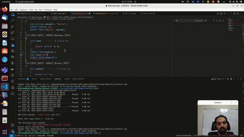Close the find widget
Screen dimensions: 244x137
point(223,21)
